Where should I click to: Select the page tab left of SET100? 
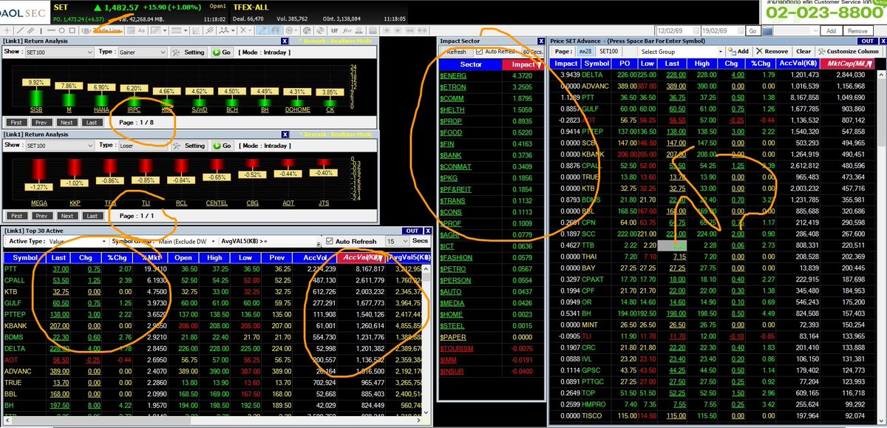pos(585,52)
